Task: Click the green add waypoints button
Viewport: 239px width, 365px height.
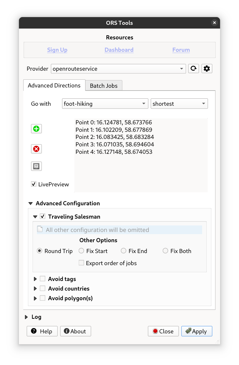Action: [x=36, y=129]
